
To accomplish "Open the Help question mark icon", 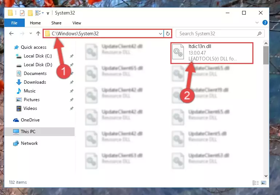I will click(265, 23).
